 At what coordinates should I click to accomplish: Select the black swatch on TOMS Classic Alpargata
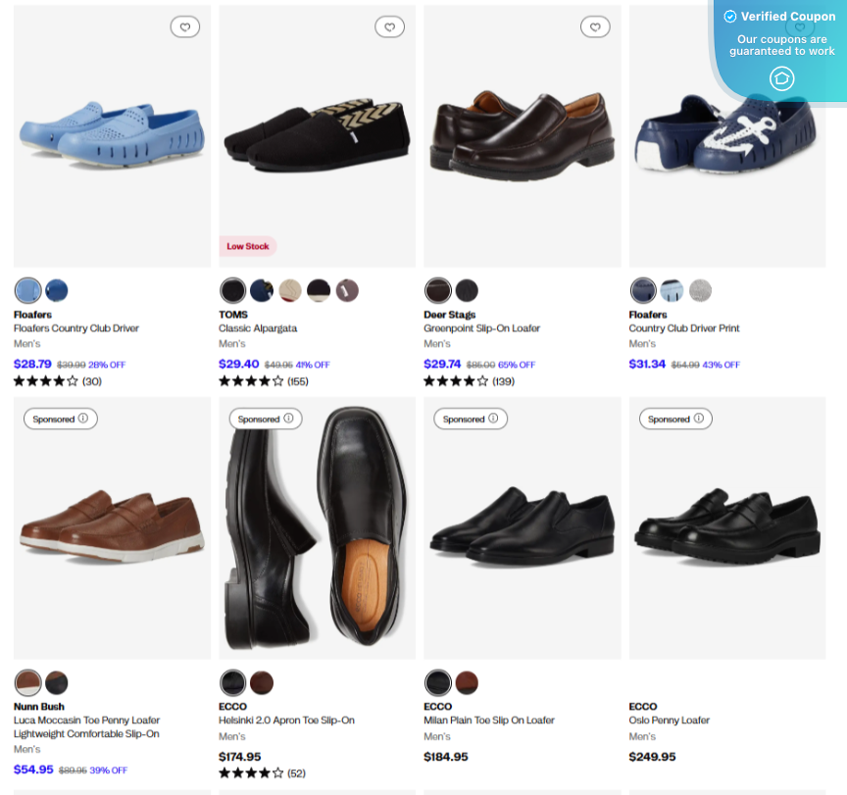pyautogui.click(x=232, y=290)
